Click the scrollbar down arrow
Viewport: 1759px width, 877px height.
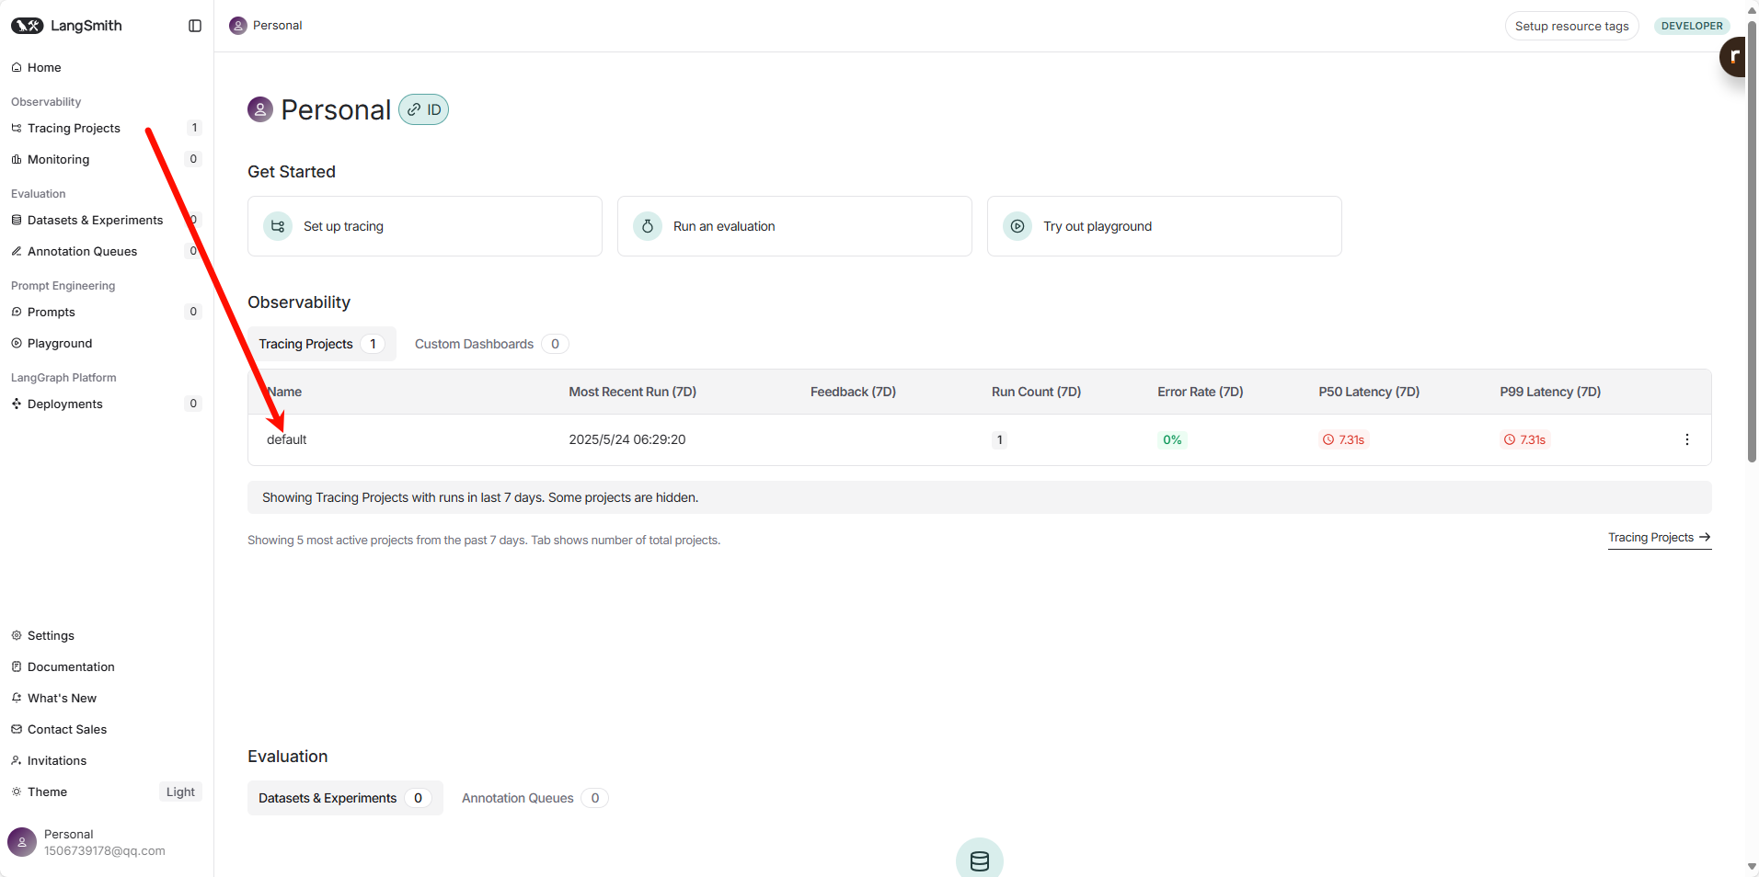click(1752, 867)
